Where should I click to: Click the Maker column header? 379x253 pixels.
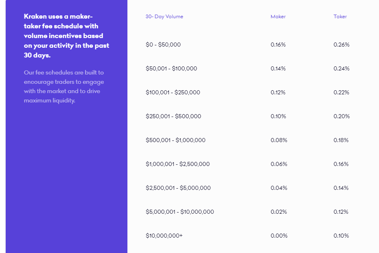coord(278,17)
